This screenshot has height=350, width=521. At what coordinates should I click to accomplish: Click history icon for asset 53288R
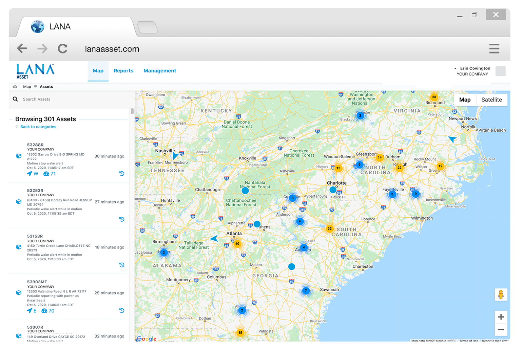pyautogui.click(x=122, y=174)
